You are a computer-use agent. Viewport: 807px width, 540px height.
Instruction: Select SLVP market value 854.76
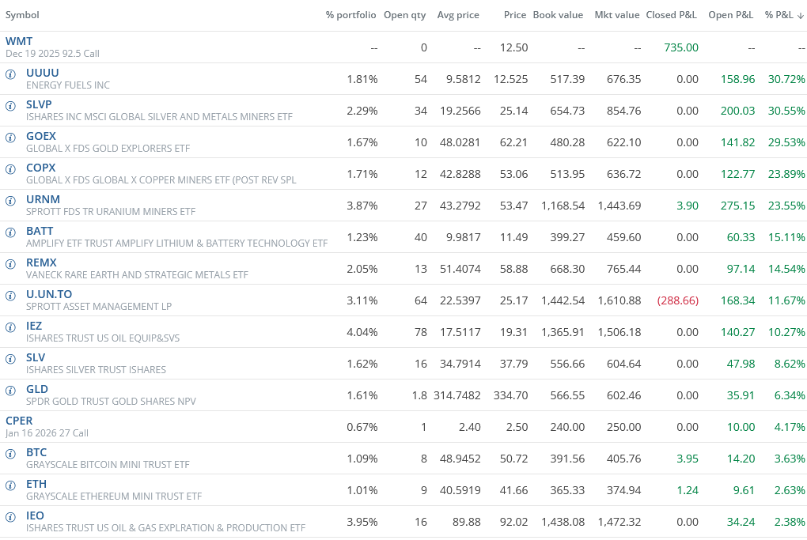click(623, 111)
